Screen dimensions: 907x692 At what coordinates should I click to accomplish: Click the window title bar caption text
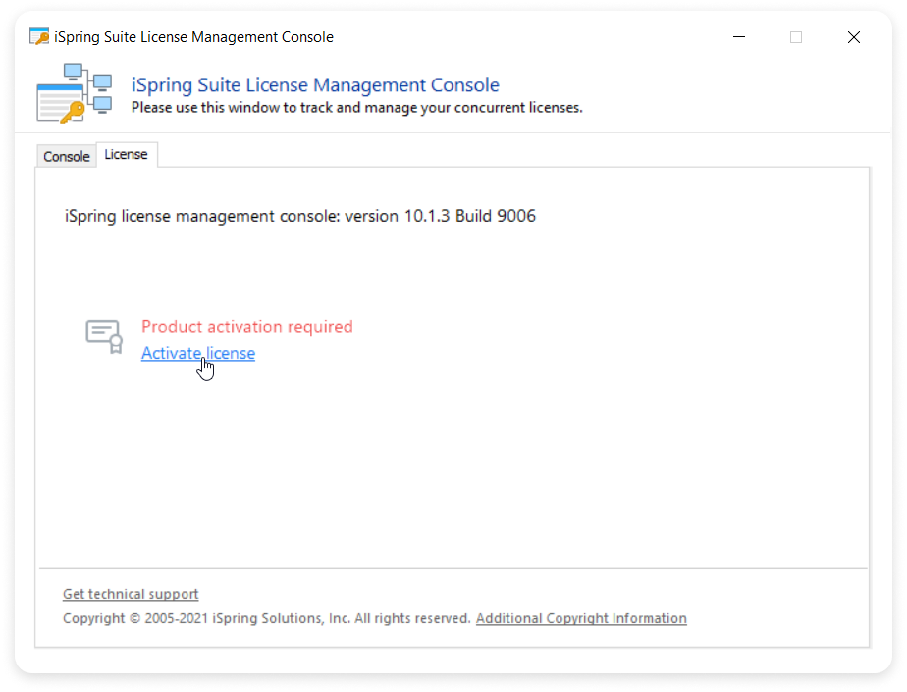[193, 37]
